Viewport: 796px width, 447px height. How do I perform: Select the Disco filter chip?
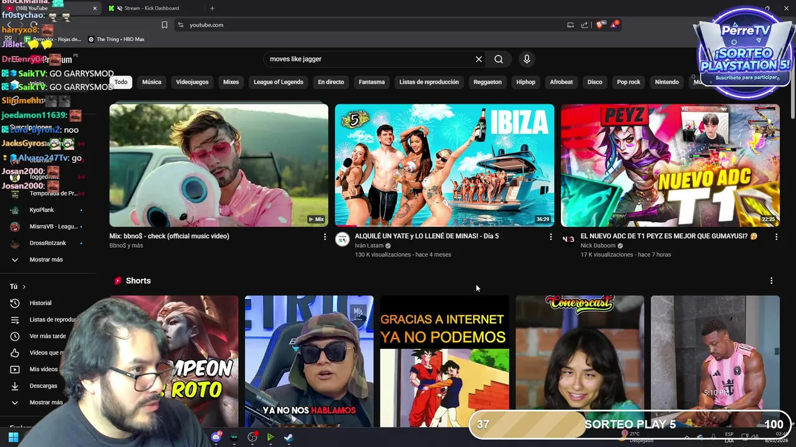click(595, 82)
